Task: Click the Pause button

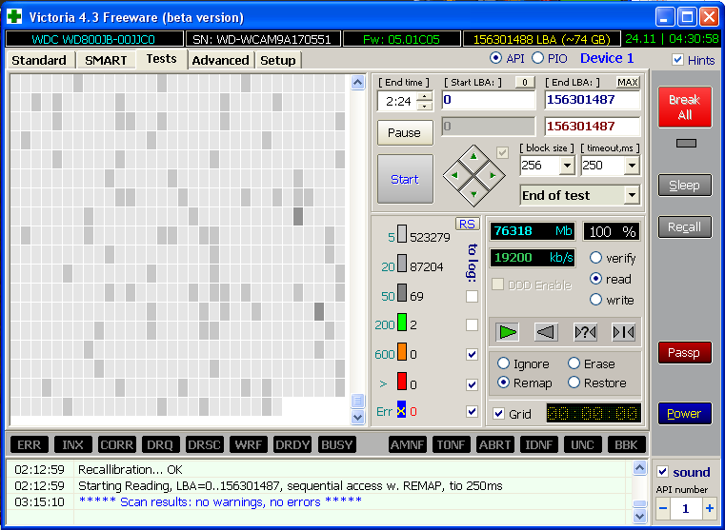Action: pyautogui.click(x=405, y=132)
